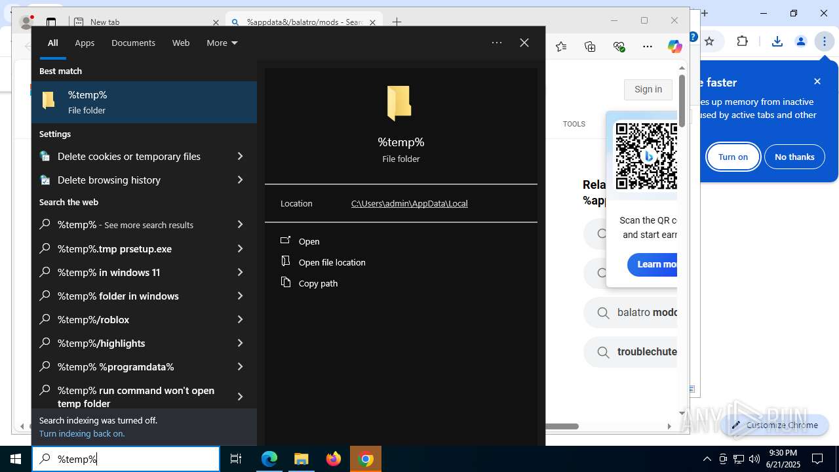Switch to Chrome in the taskbar
839x472 pixels.
(x=366, y=459)
